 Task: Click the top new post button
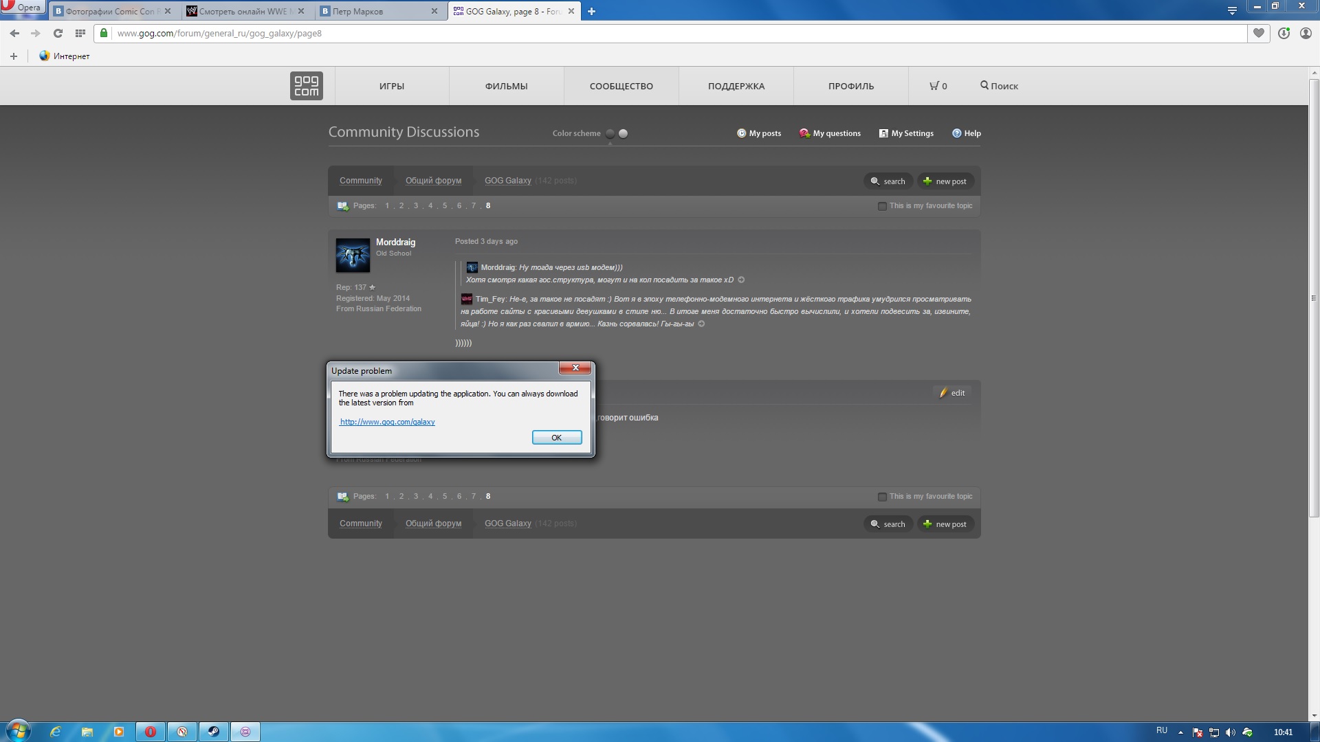(x=945, y=181)
